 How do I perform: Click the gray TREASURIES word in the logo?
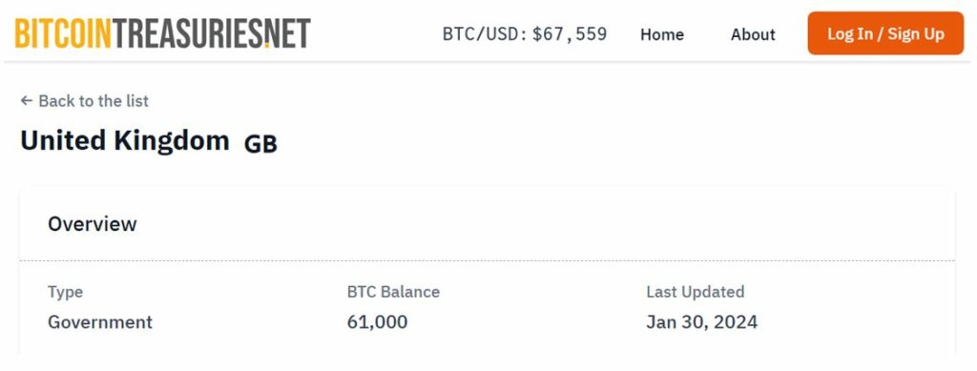(188, 33)
